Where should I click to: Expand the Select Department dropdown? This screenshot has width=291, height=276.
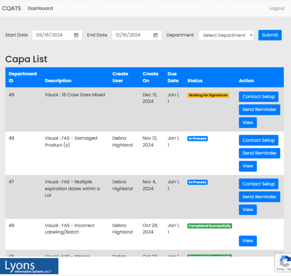(x=226, y=35)
